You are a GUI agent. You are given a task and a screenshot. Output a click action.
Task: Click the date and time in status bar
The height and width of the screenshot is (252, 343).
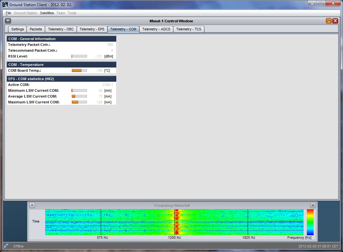coord(318,246)
